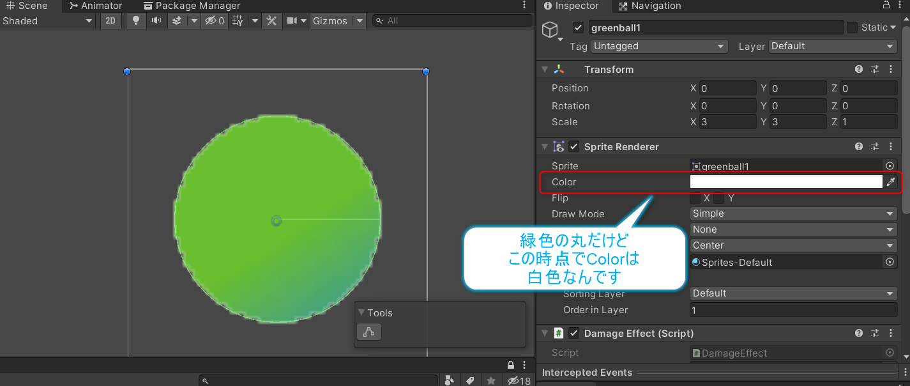The width and height of the screenshot is (910, 386).
Task: Toggle the scene grid visibility icon
Action: point(237,20)
